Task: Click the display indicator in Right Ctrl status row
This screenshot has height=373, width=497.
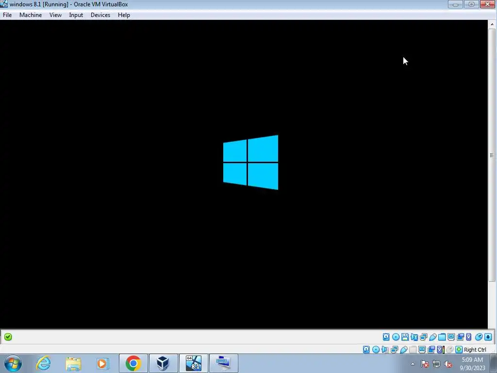Action: click(x=422, y=350)
